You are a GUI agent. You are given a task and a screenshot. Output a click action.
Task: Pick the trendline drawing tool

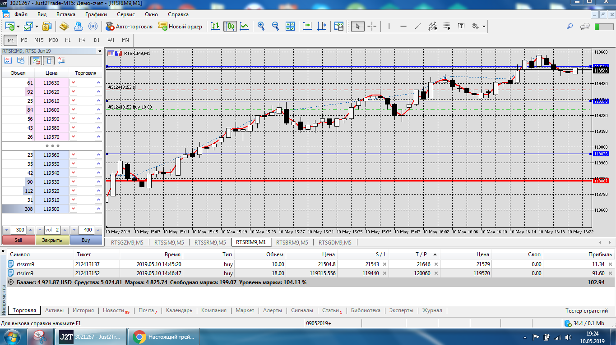[x=417, y=26]
